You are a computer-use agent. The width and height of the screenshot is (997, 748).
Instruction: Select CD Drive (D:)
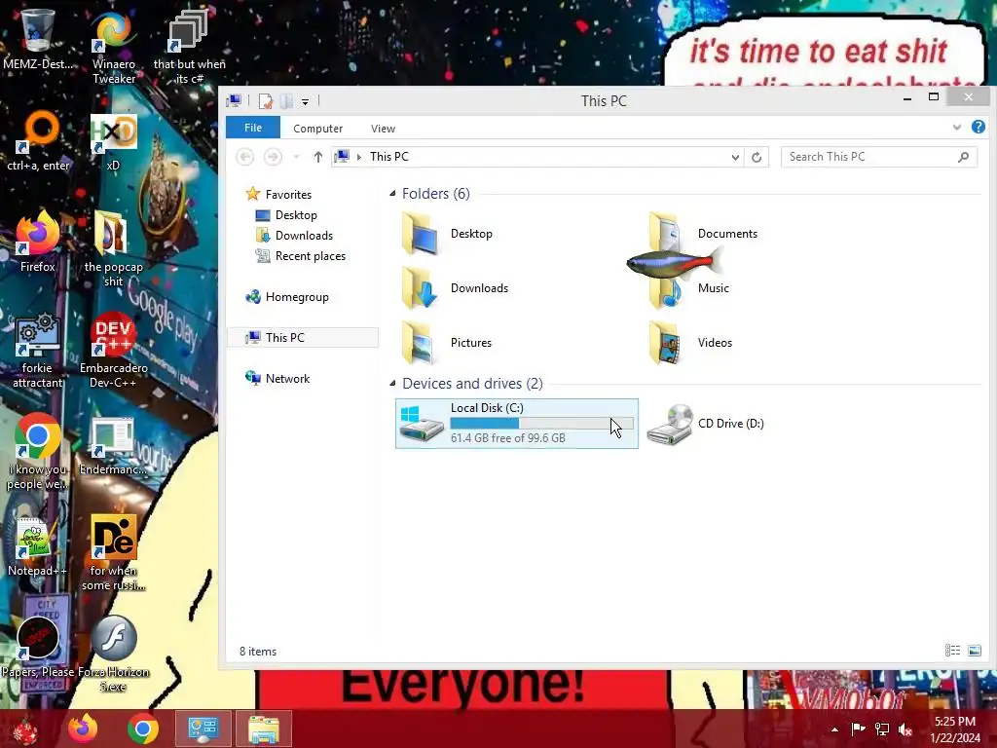[705, 424]
